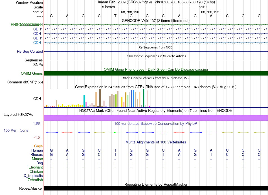This screenshot has width=268, height=195.
Task: Click the orange Gaps label
Action: 38,146
